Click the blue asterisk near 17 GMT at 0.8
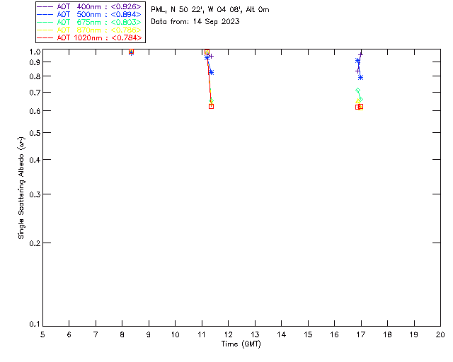 pyautogui.click(x=360, y=77)
